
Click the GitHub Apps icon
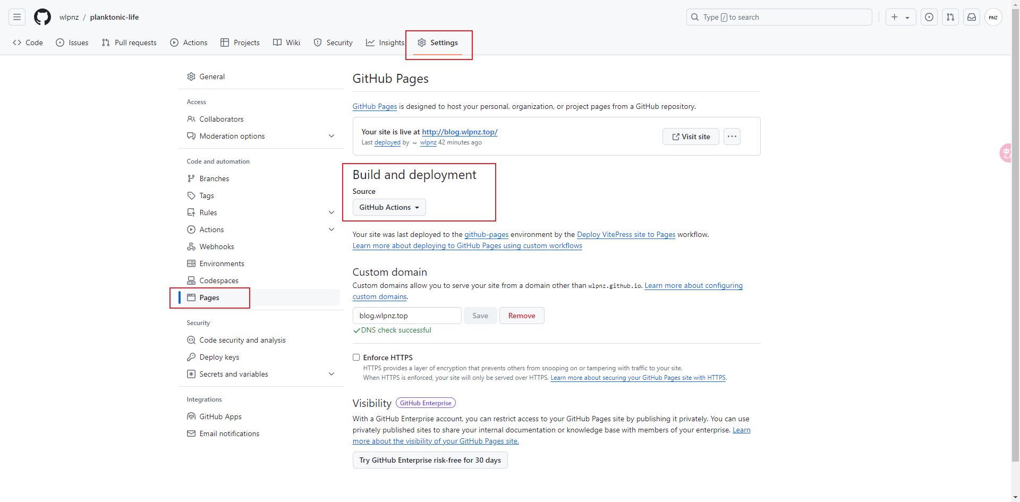[191, 416]
